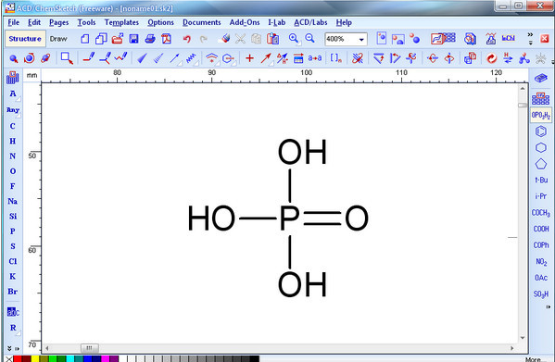Open the Table of Radicals icon
Image resolution: width=555 pixels, height=362 pixels.
pyautogui.click(x=541, y=98)
